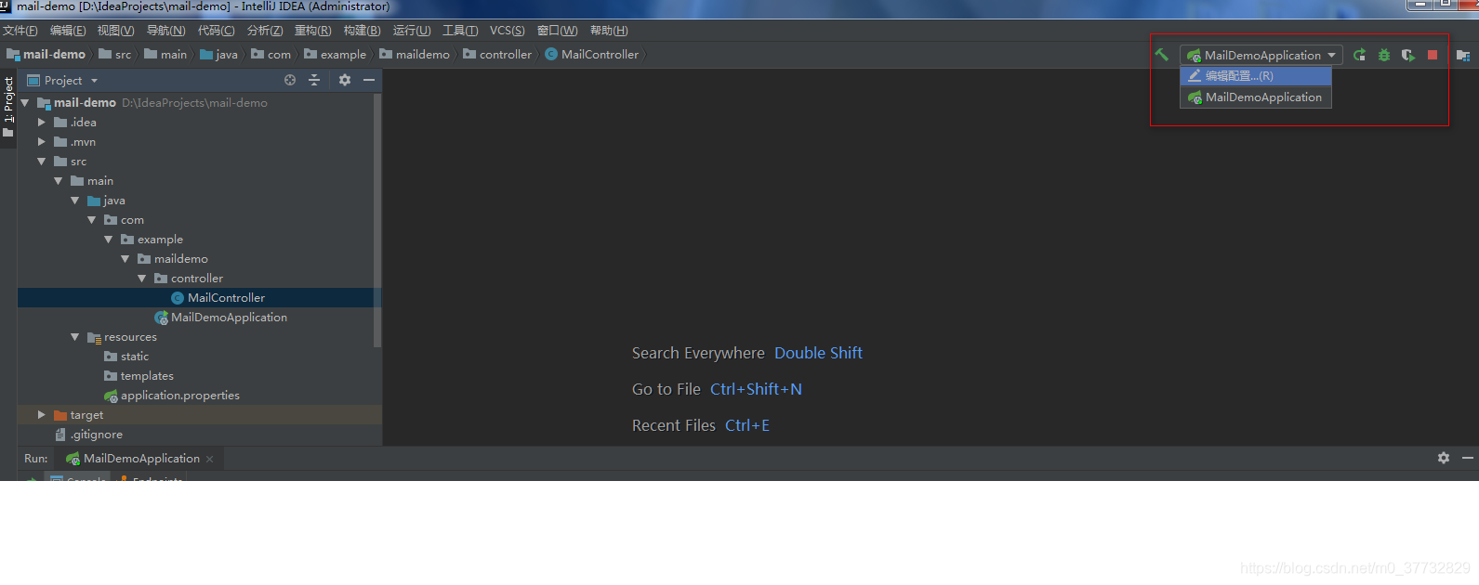Hide the Project panel with minus icon
This screenshot has width=1479, height=585.
369,80
